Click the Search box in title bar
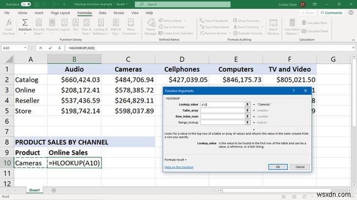Image resolution: width=357 pixels, height=200 pixels. 182,4
